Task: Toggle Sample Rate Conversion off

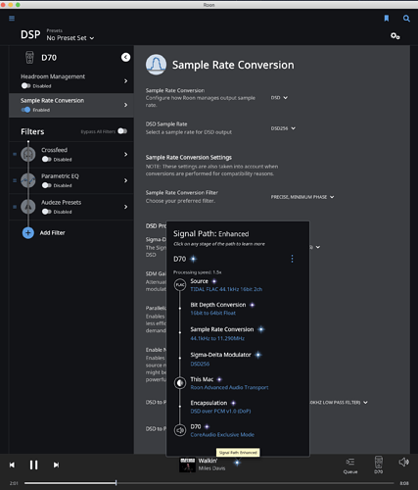Action: 25,110
